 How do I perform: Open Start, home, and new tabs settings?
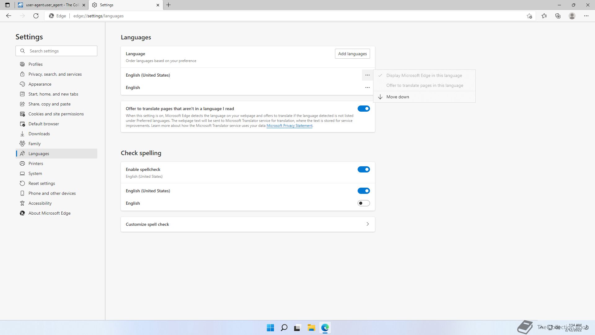coord(56,94)
